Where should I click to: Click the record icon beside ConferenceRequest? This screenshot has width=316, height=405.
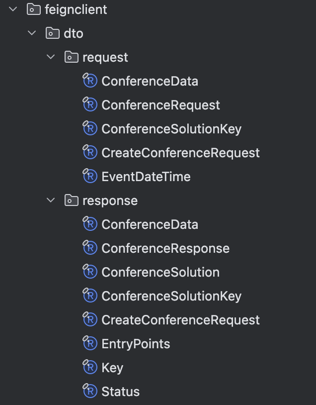tap(90, 105)
